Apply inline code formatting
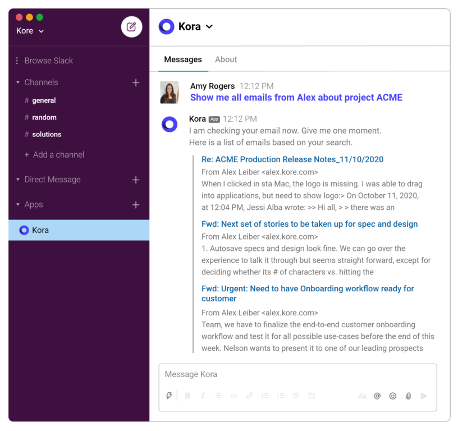Image resolution: width=458 pixels, height=431 pixels. tap(233, 396)
